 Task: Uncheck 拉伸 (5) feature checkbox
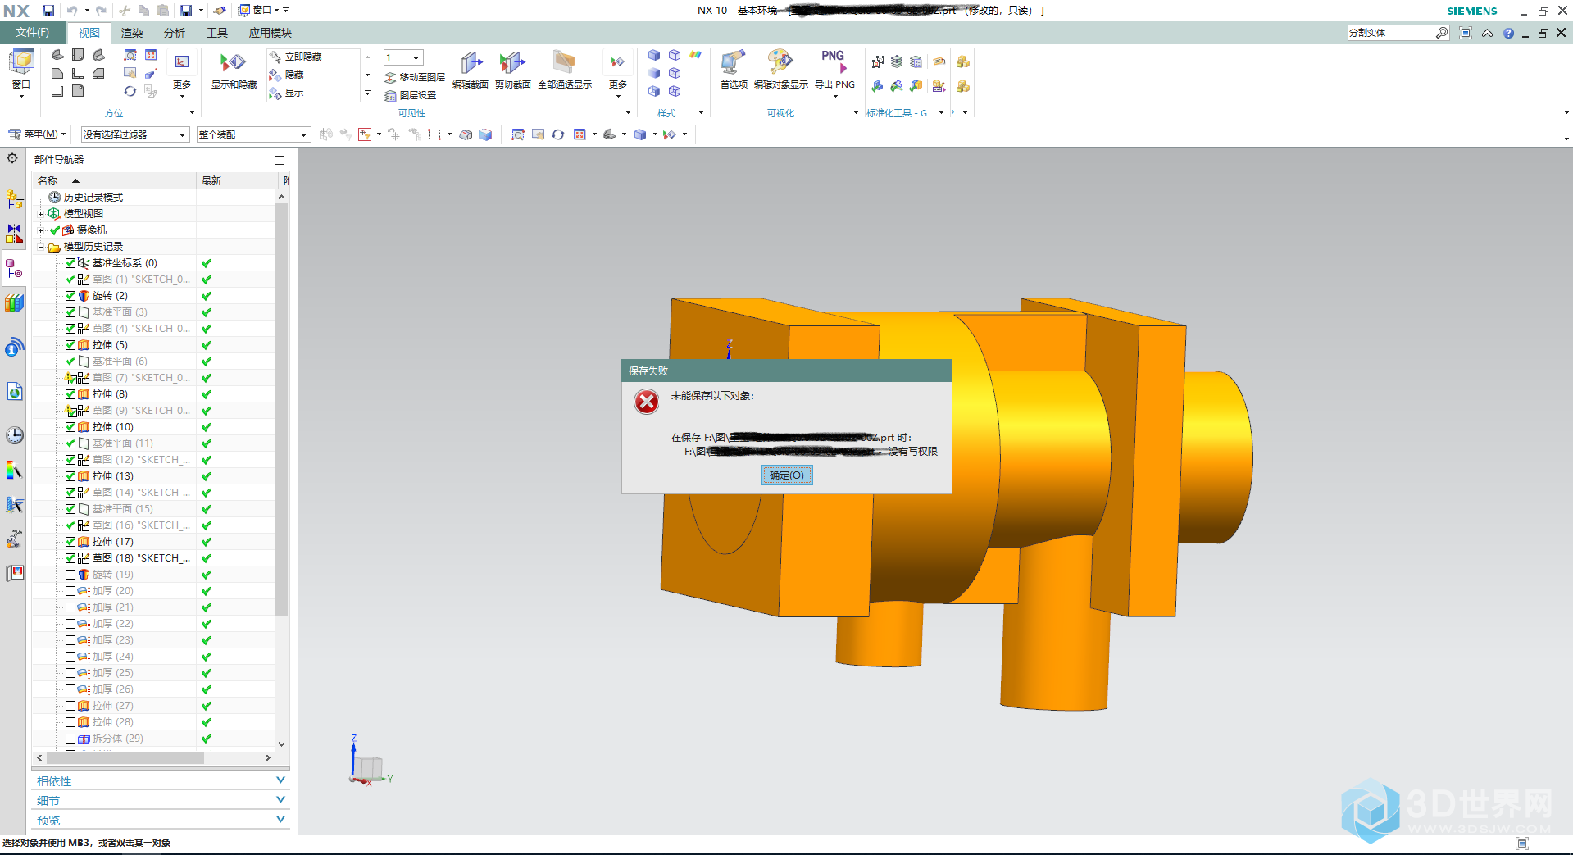pos(70,345)
